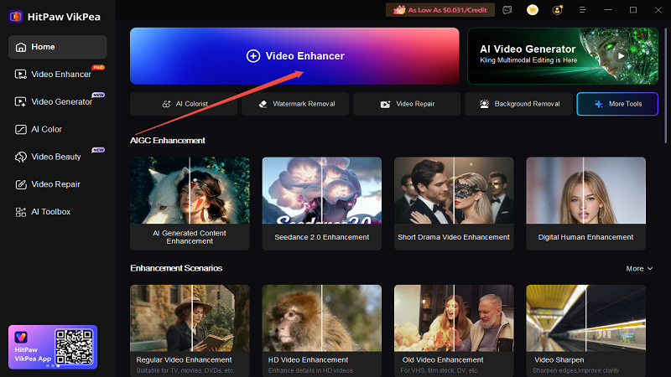This screenshot has height=377, width=671.
Task: Click the AI Colorist icon
Action: [166, 104]
